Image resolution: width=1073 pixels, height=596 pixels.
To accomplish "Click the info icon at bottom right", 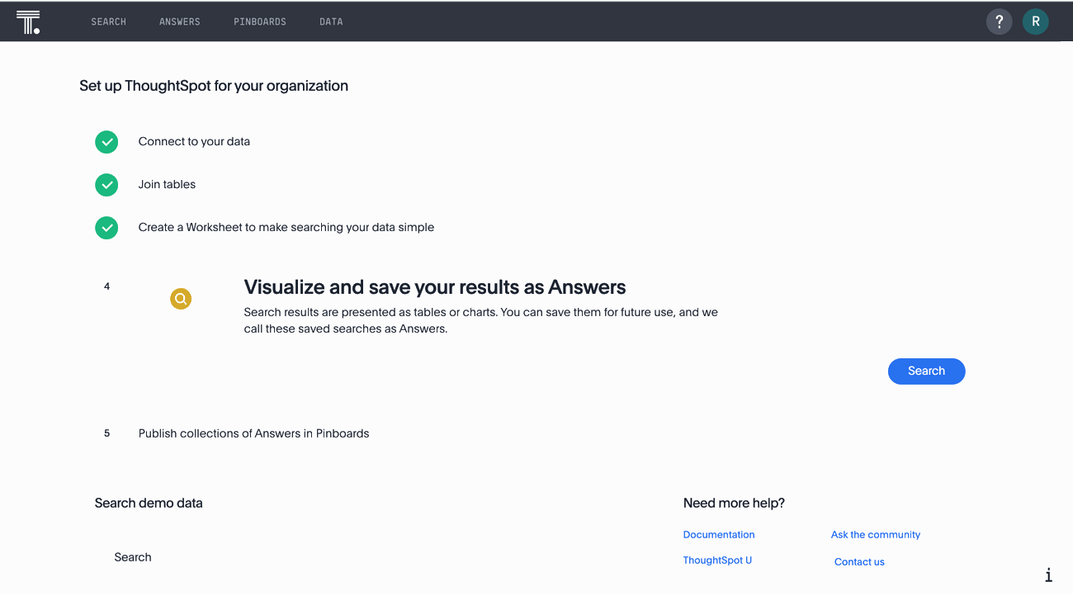I will 1048,575.
